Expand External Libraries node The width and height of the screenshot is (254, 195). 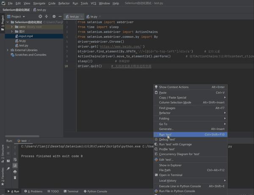(8, 50)
